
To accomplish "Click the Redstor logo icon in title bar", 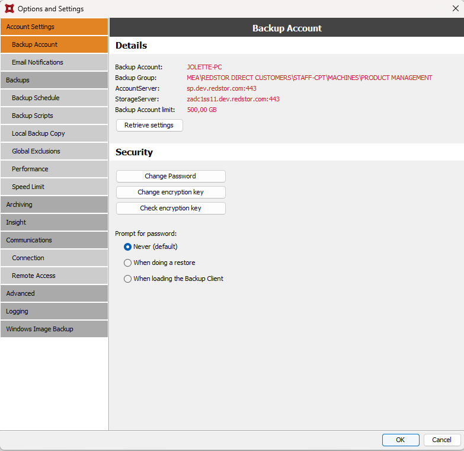I will click(9, 8).
